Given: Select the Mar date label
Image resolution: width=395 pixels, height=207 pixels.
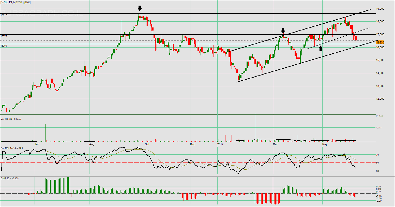Looking at the screenshot, I should point(275,144).
